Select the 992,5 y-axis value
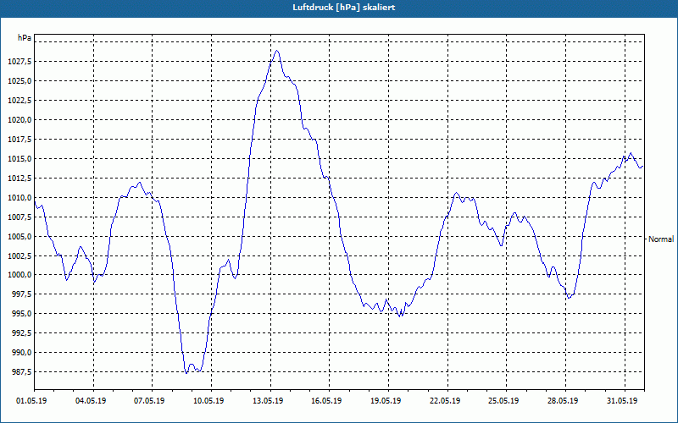 22,333
